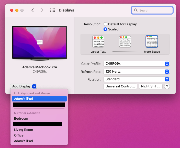The height and width of the screenshot is (148, 180).
Task: Link keyboard and mouse to Adam's iPad
Action: coord(39,99)
